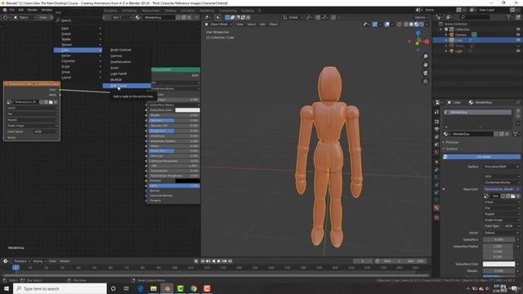523x294 pixels.
Task: Hide the Camera object in the outliner
Action: [x=518, y=34]
